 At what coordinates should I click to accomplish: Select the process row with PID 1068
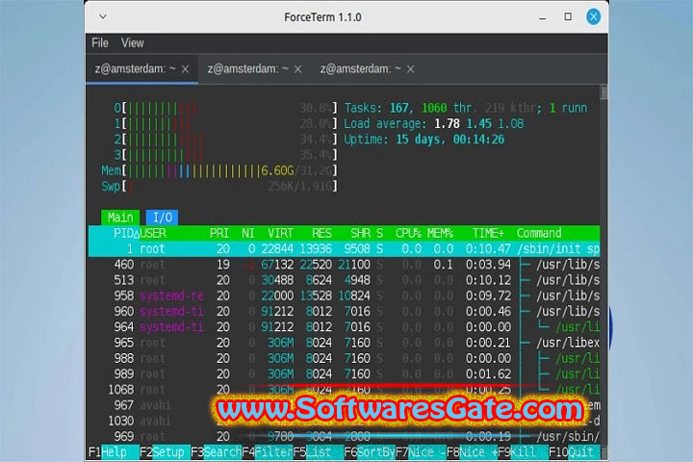344,390
